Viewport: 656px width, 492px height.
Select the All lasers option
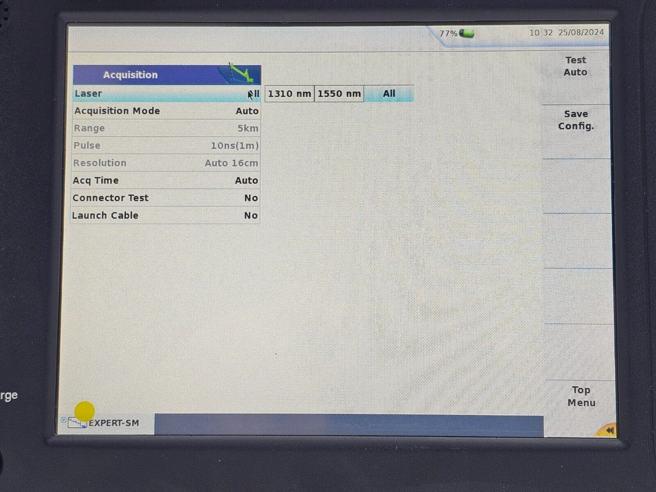click(389, 94)
